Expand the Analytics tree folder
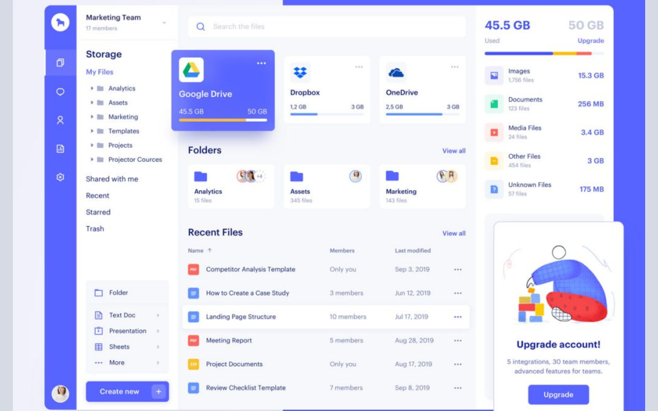 (92, 88)
